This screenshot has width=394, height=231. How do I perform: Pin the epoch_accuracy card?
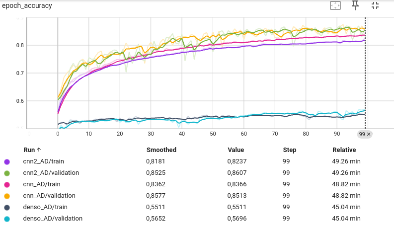click(355, 5)
